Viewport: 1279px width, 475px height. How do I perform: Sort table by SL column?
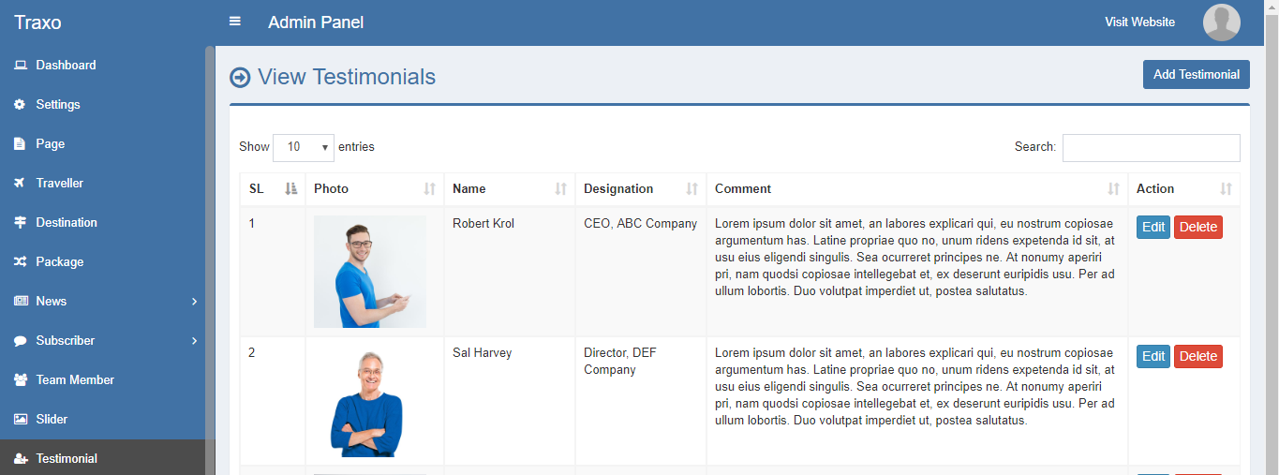pos(272,189)
